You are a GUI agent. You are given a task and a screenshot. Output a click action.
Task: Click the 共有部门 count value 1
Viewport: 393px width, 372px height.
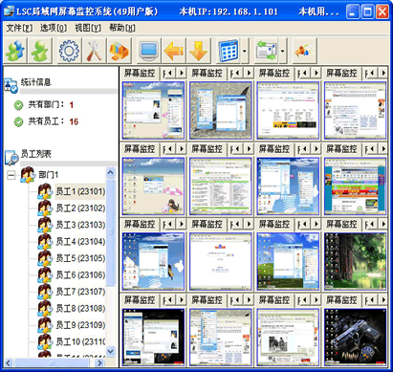point(72,105)
